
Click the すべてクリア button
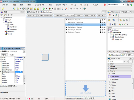70,16
